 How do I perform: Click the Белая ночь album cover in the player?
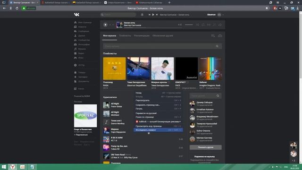pyautogui.click(x=119, y=25)
